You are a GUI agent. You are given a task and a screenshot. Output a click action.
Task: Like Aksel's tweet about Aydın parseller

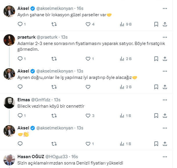88,25
